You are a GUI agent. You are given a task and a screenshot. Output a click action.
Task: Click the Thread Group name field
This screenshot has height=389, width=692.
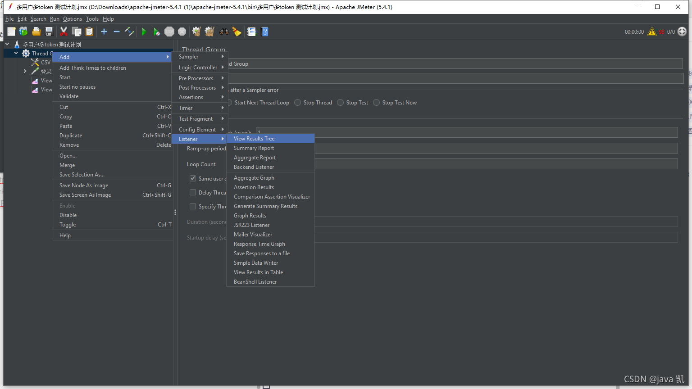tap(455, 63)
